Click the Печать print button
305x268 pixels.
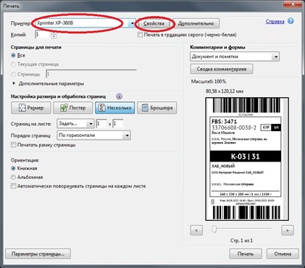(246, 254)
